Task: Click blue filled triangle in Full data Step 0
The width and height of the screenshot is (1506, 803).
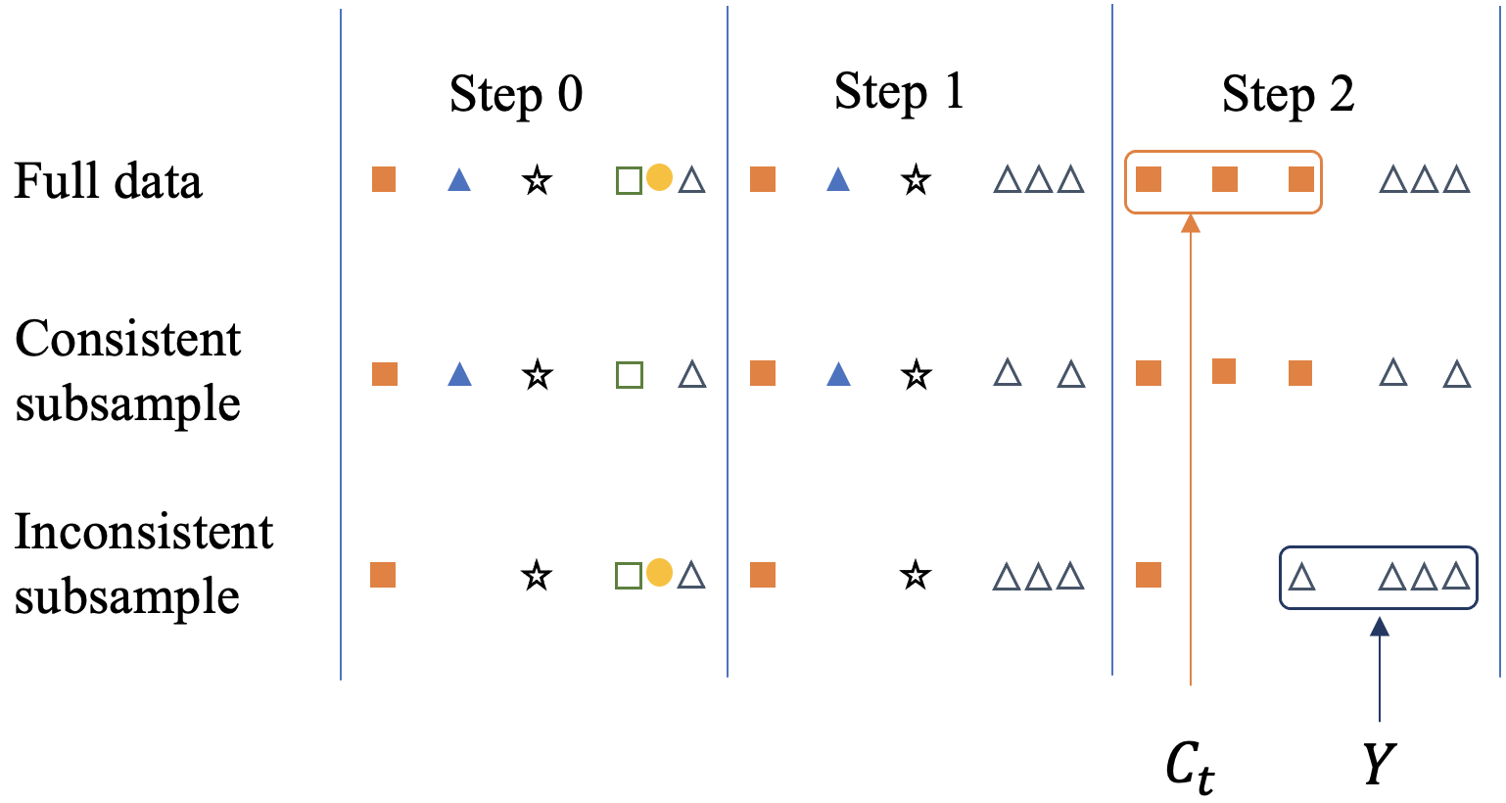Action: pyautogui.click(x=458, y=180)
